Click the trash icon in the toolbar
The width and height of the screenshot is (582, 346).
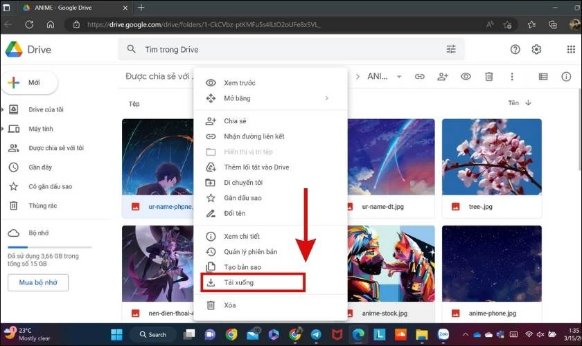489,76
